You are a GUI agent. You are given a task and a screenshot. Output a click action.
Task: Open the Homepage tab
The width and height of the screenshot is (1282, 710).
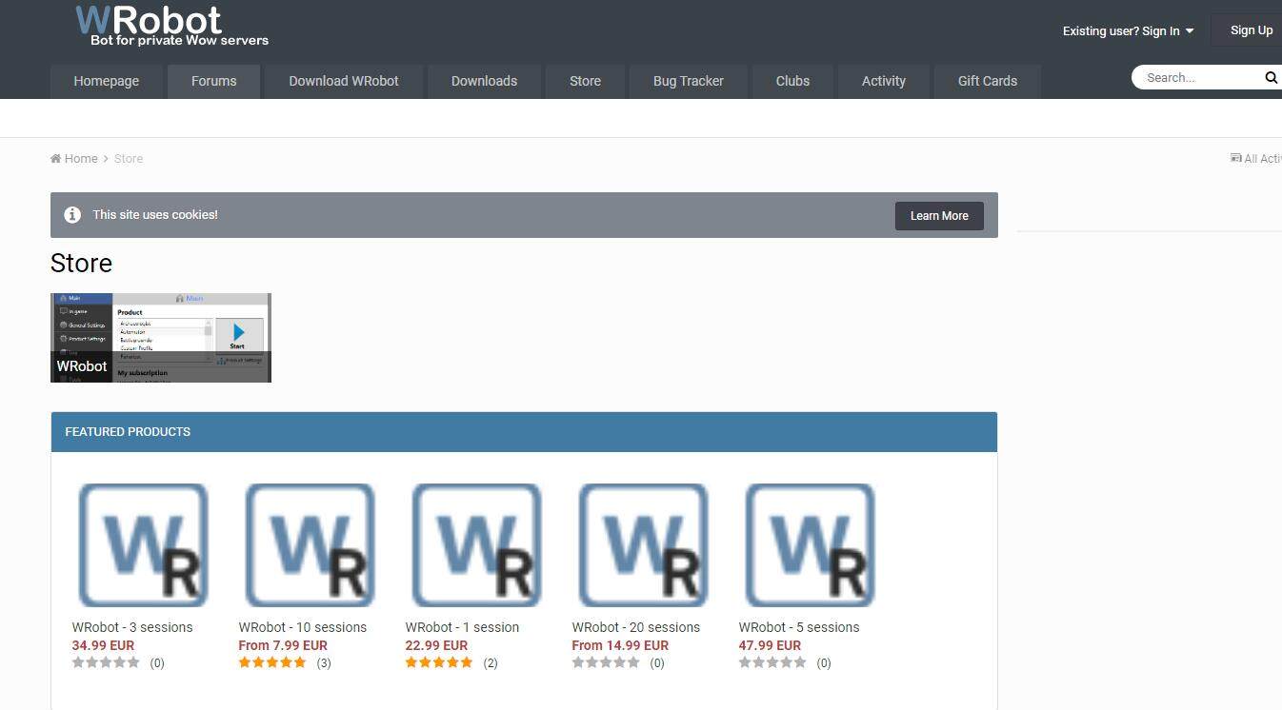click(x=107, y=82)
